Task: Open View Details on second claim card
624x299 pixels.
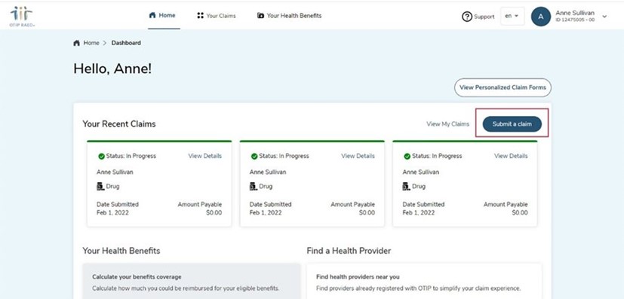Action: [358, 156]
